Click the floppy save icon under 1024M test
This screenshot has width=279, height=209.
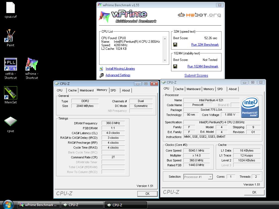pos(175,66)
